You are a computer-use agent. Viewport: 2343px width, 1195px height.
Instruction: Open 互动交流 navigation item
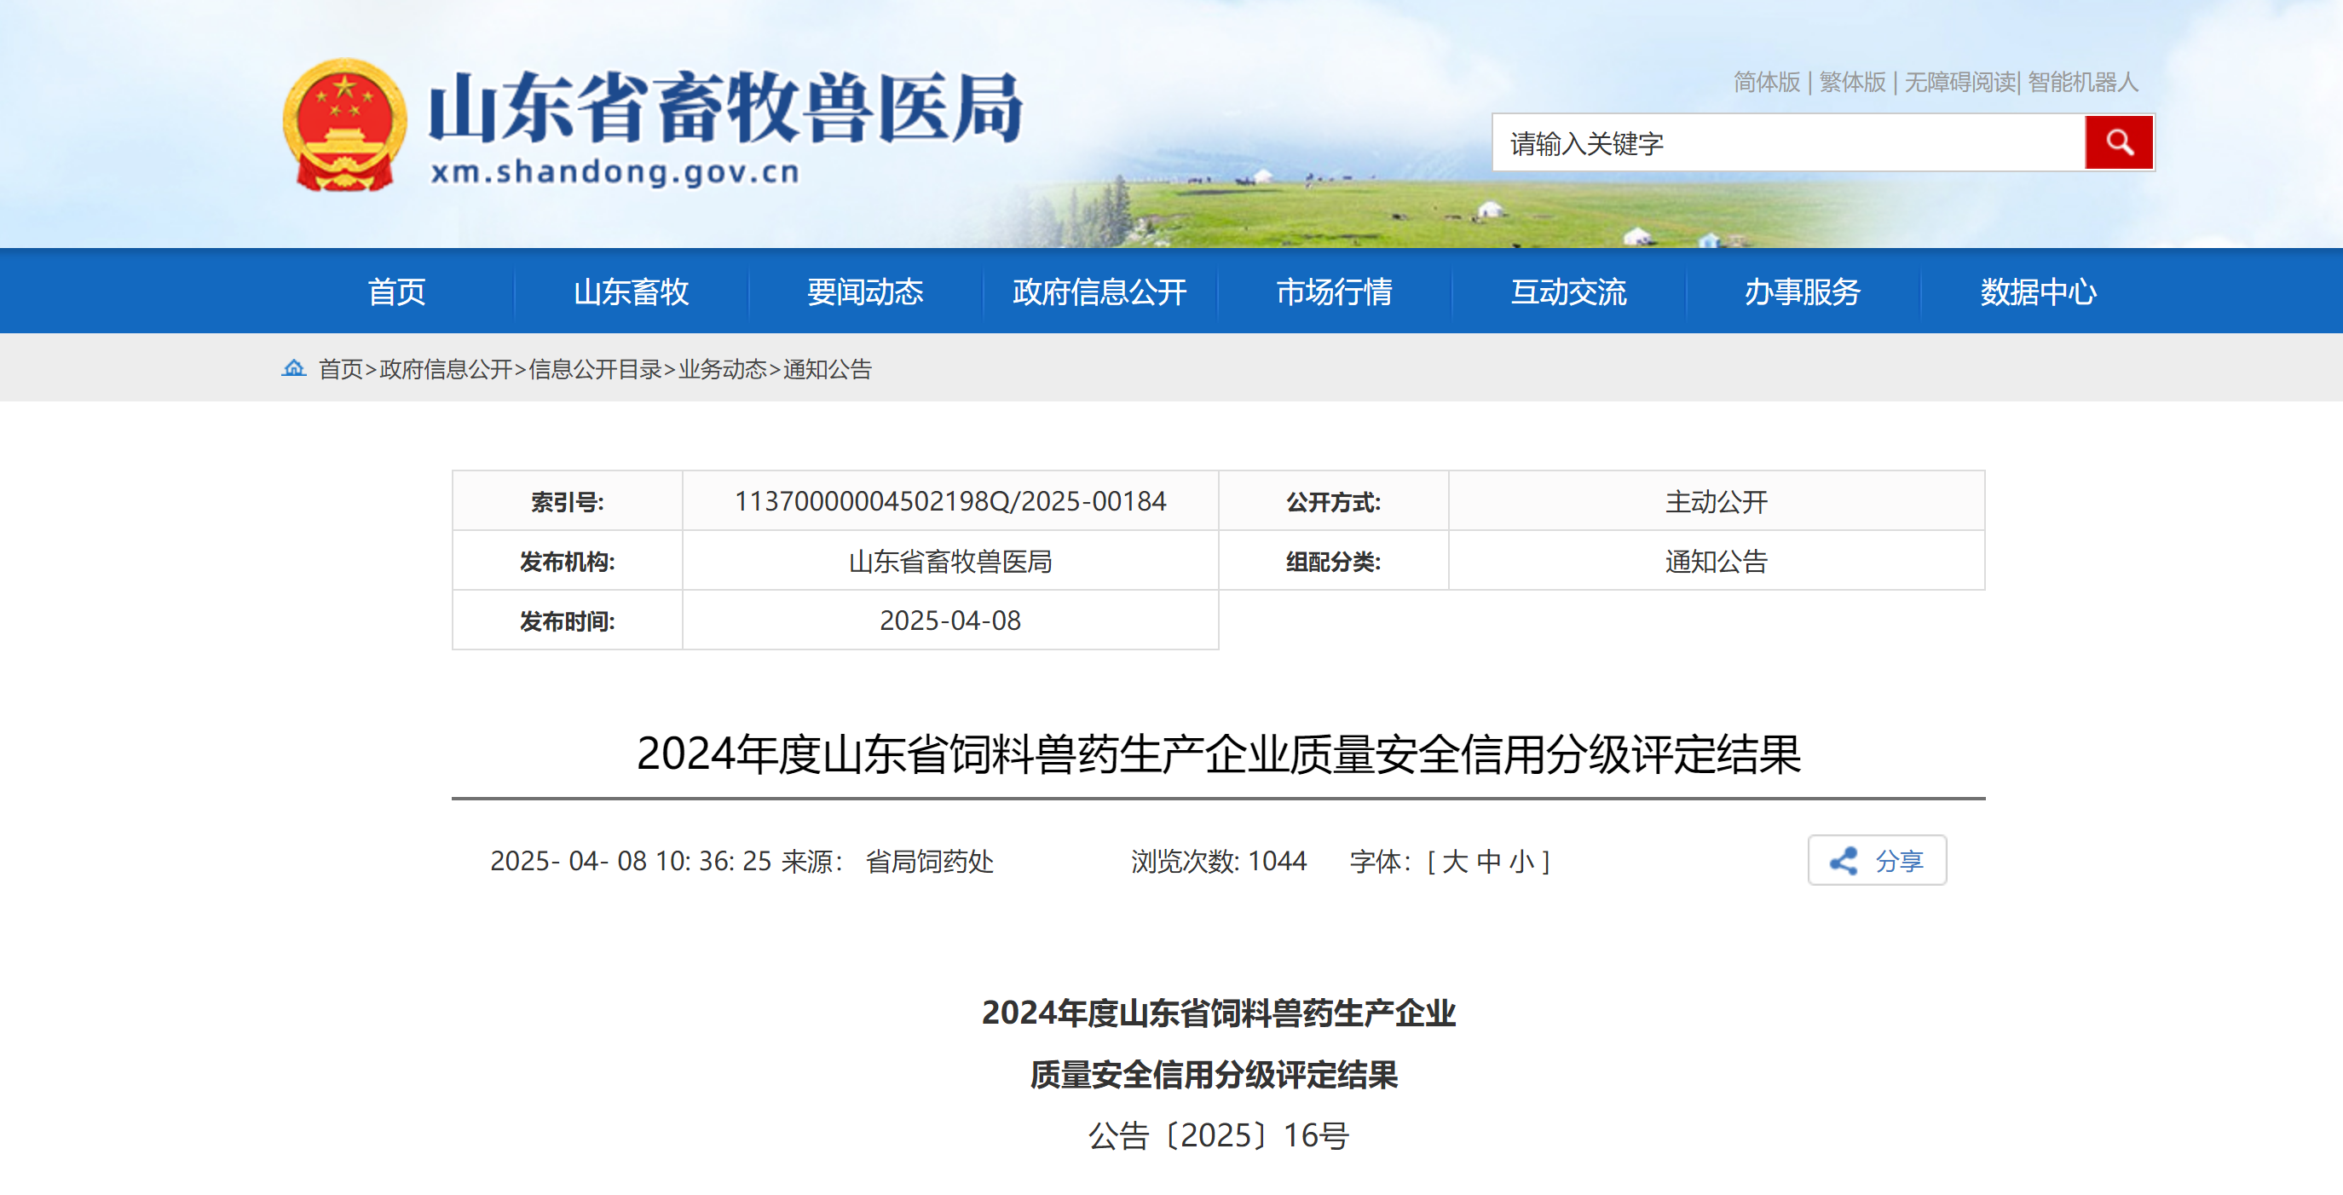click(x=1568, y=292)
